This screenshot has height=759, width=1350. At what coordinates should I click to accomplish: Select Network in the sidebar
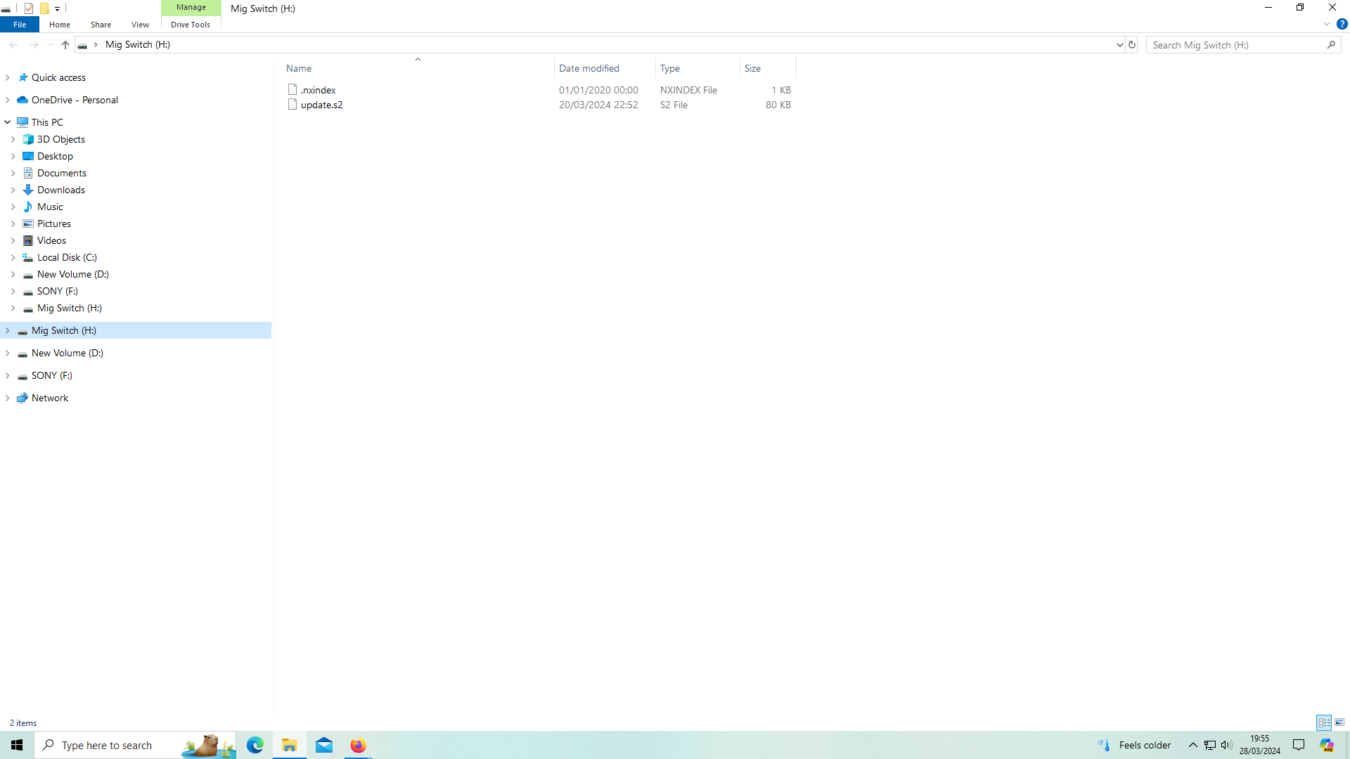coord(50,398)
